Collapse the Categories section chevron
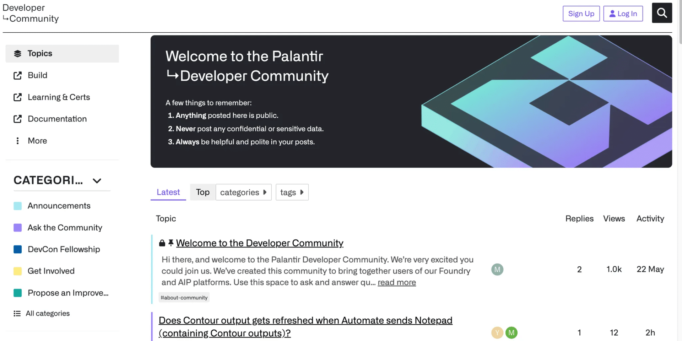This screenshot has width=682, height=341. (97, 181)
